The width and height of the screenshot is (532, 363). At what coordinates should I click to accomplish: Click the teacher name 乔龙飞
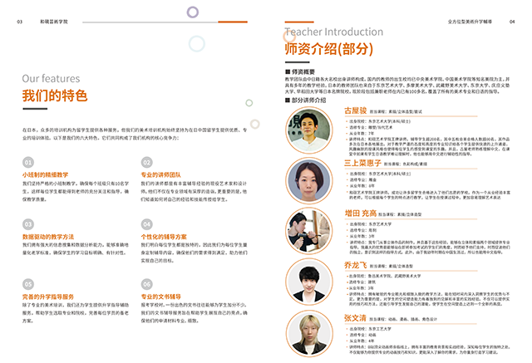coord(356,265)
